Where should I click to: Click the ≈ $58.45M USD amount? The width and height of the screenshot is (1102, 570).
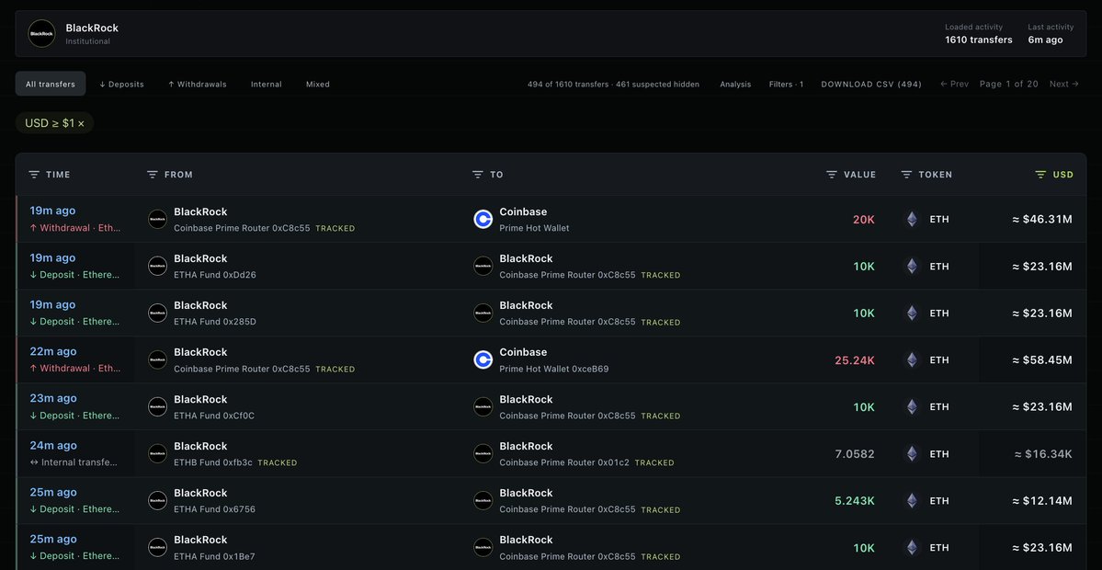tap(1042, 359)
